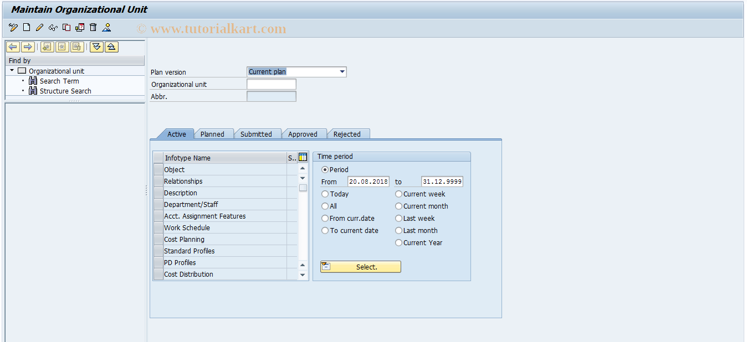747x342 pixels.
Task: Select the Period radio button
Action: (x=325, y=169)
